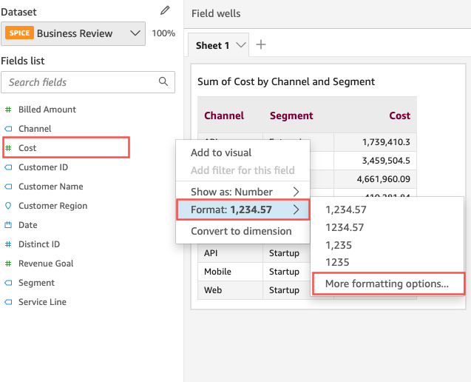Viewport: 471px width, 382px height.
Task: Click the plus icon to add sheet
Action: 260,45
